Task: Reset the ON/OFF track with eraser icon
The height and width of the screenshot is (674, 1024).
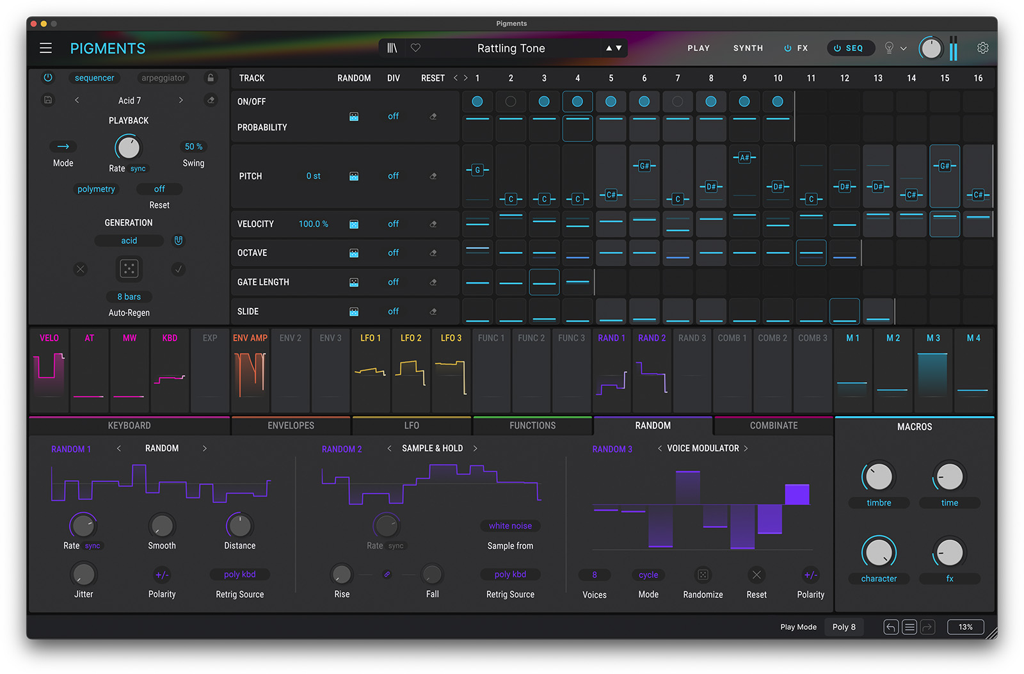Action: (x=433, y=116)
